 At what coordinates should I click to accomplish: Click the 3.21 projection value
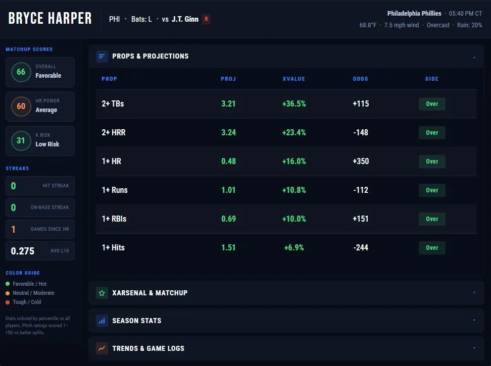pos(228,104)
